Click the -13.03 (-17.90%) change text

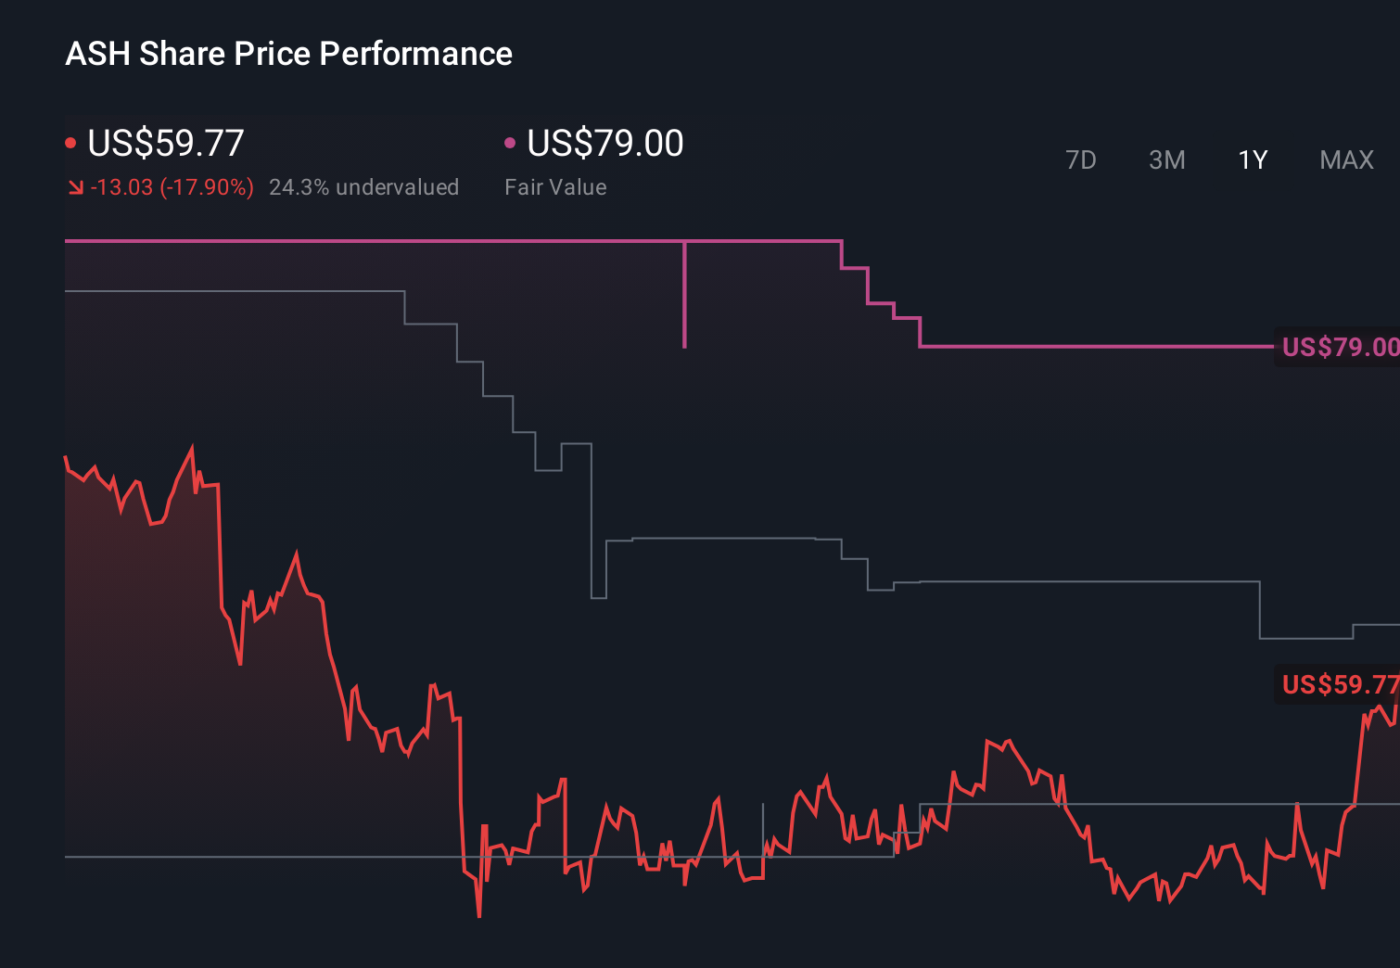[x=172, y=186]
